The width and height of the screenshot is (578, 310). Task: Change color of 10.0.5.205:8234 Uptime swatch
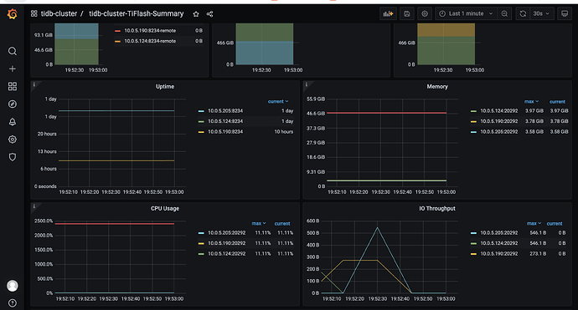[201, 111]
